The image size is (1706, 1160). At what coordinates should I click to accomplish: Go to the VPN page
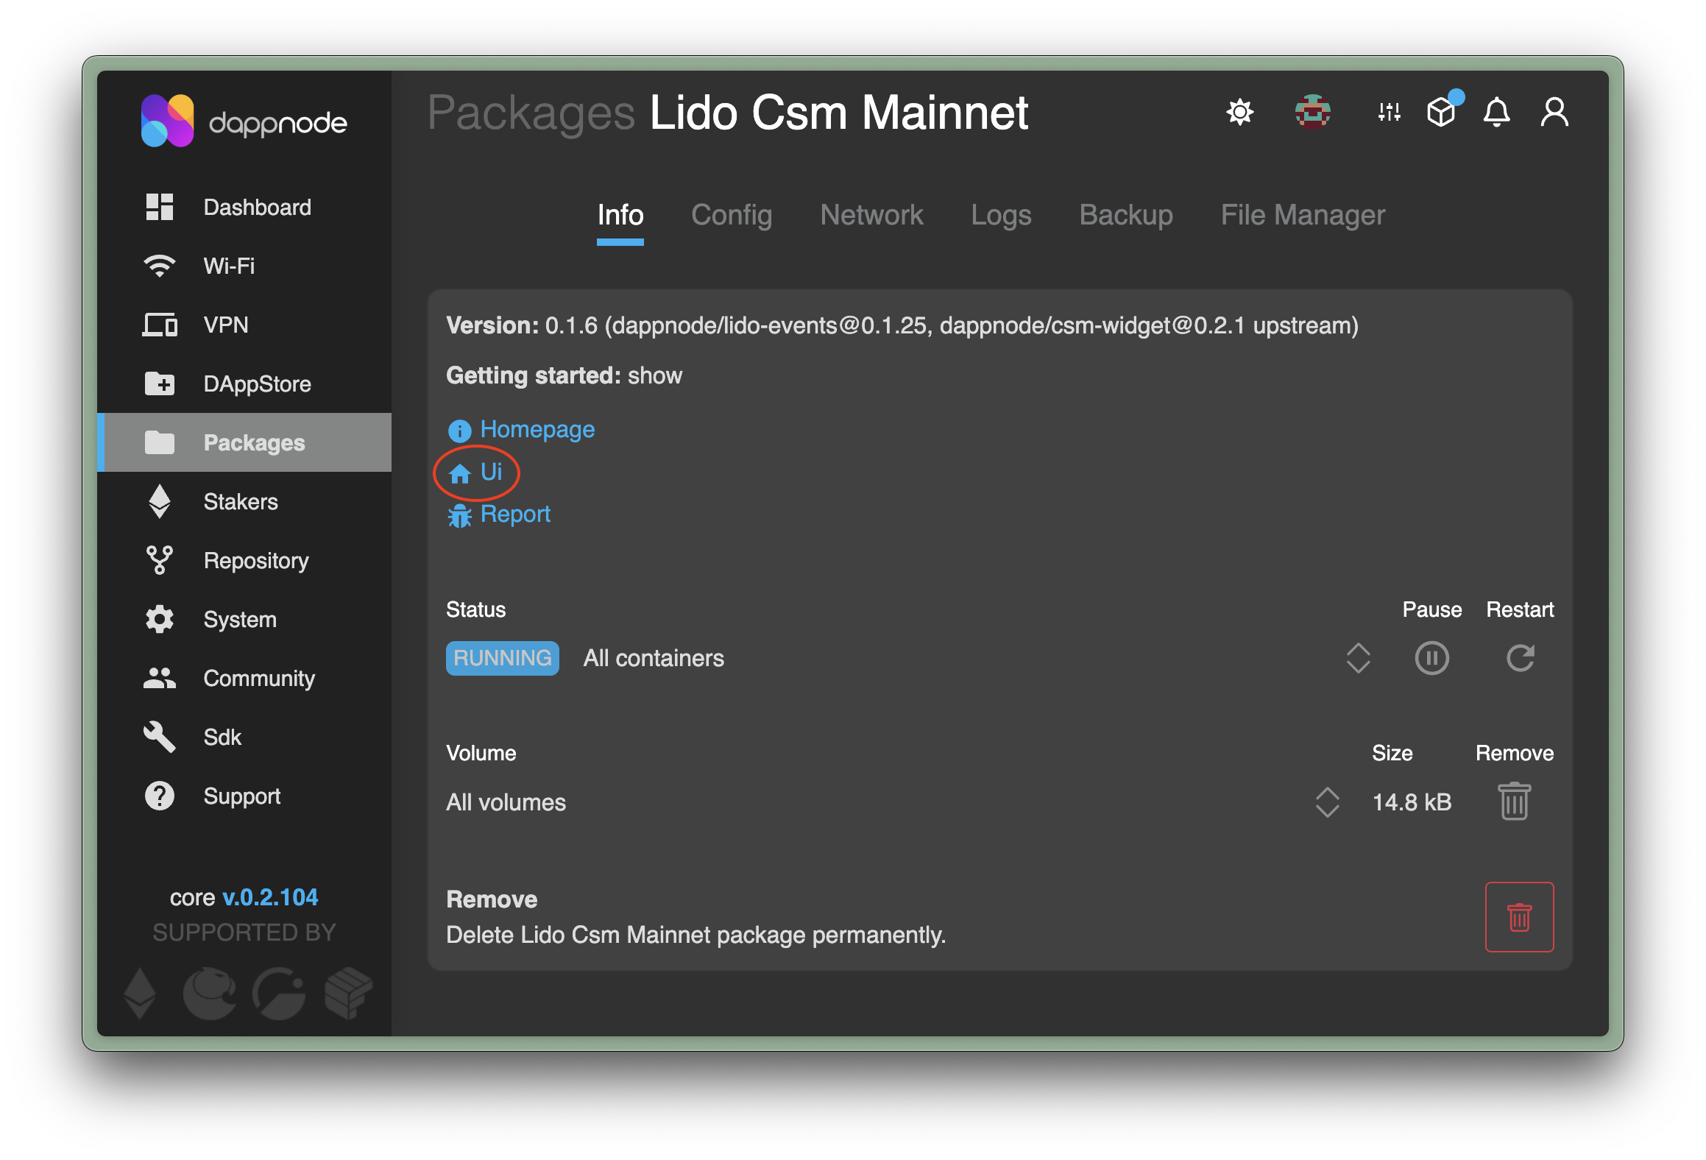(244, 325)
